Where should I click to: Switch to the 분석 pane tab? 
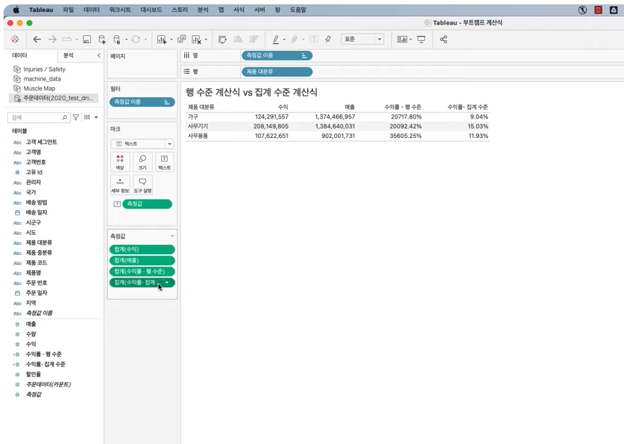point(68,55)
